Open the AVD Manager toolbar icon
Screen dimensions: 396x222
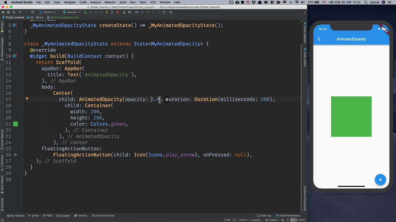(124, 12)
